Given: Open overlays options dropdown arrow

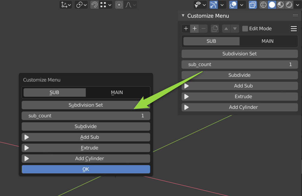Looking at the screenshot, I should (242, 5).
